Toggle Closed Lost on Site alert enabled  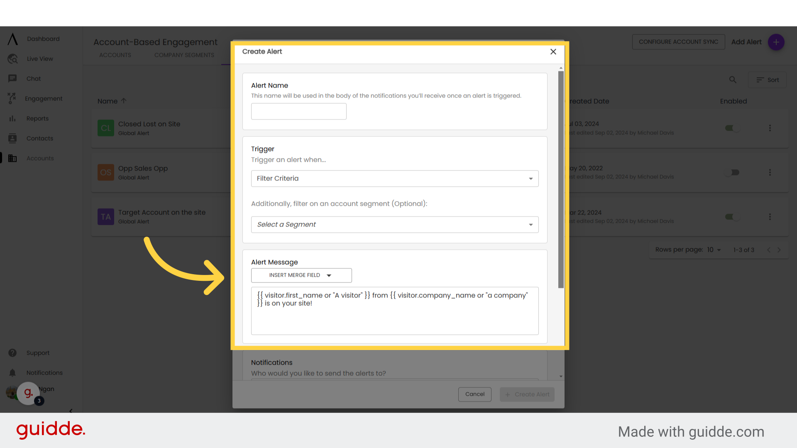732,128
